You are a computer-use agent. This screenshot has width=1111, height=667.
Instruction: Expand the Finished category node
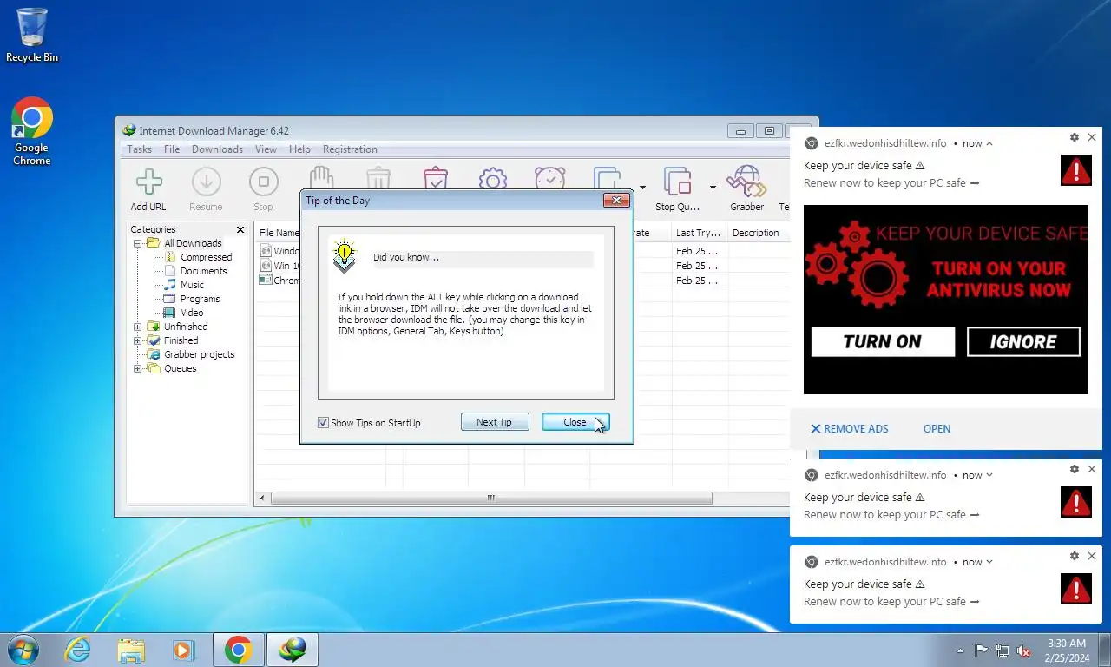(x=137, y=340)
